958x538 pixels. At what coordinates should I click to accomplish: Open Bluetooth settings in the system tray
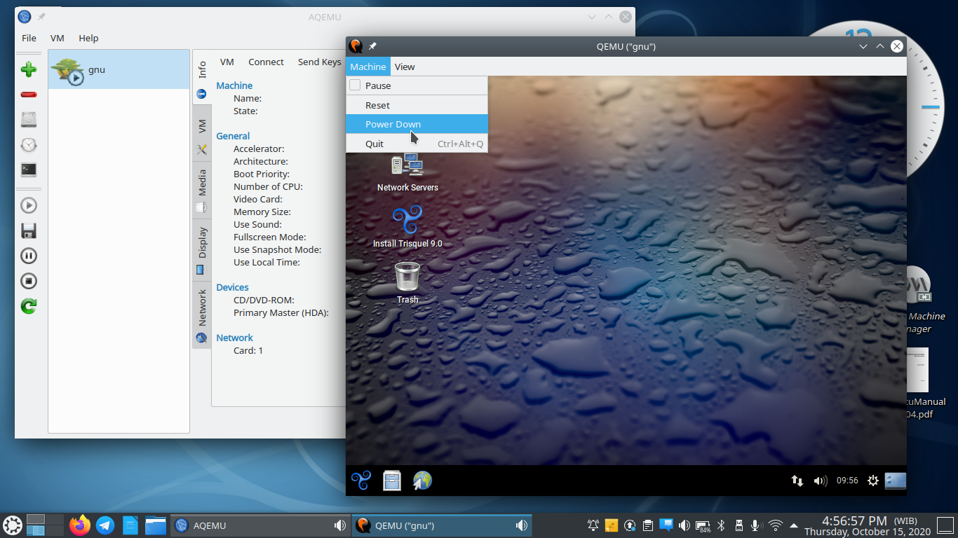click(x=721, y=525)
